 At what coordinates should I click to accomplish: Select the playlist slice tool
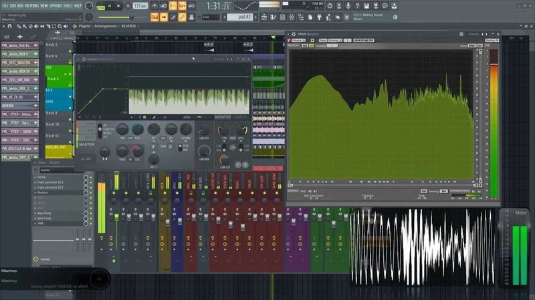coord(48,26)
